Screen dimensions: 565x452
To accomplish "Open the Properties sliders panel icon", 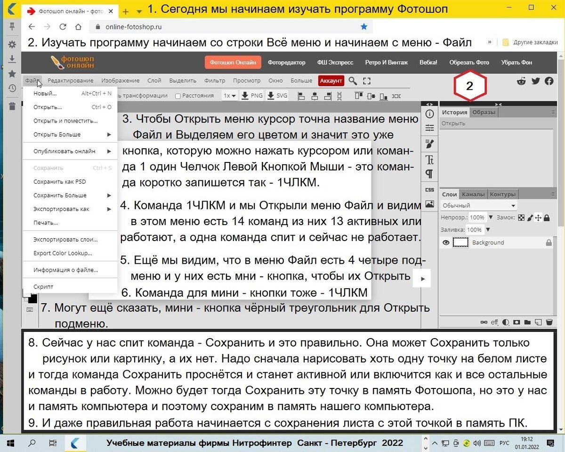I will [429, 128].
